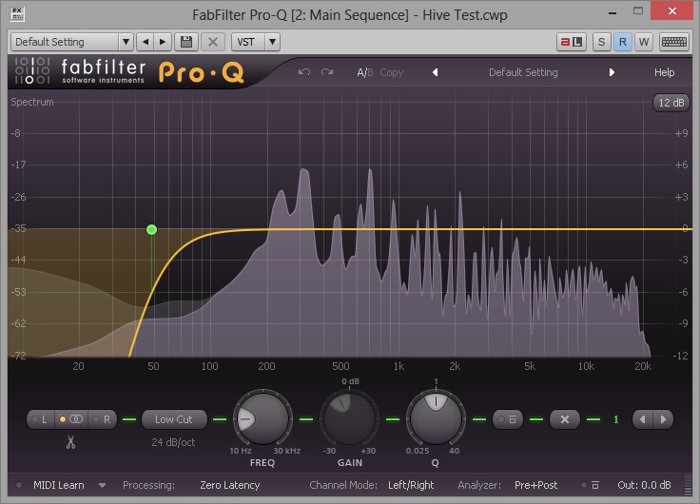Click the undo arrow icon
Image resolution: width=700 pixels, height=504 pixels.
[304, 72]
